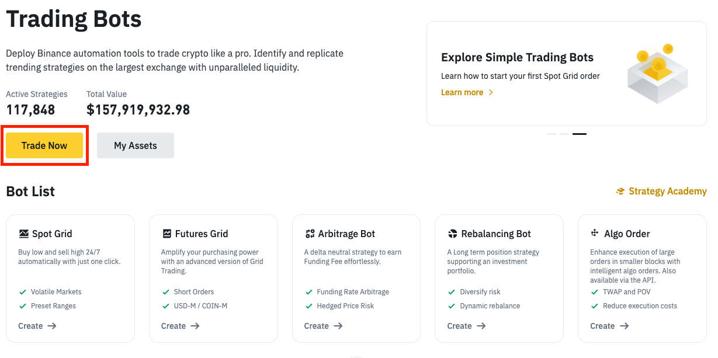Screen dimensions: 718x358
Task: Create a new Algo Order
Action: pyautogui.click(x=609, y=326)
